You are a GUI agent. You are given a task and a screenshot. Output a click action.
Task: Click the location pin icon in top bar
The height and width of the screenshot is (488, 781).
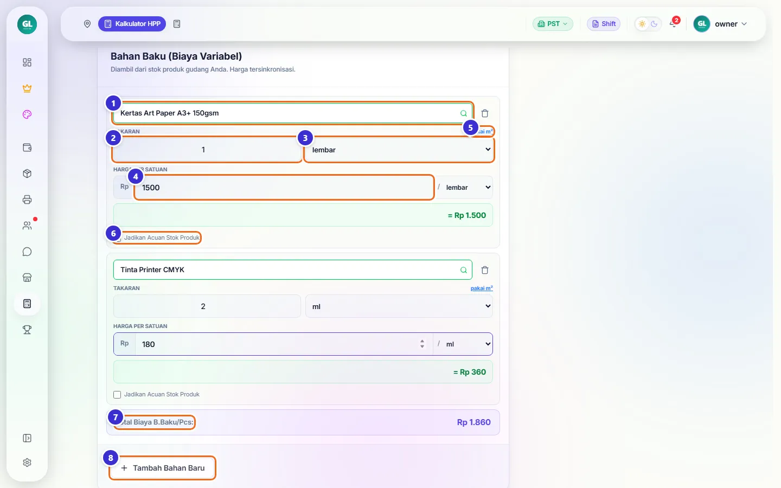pos(87,24)
